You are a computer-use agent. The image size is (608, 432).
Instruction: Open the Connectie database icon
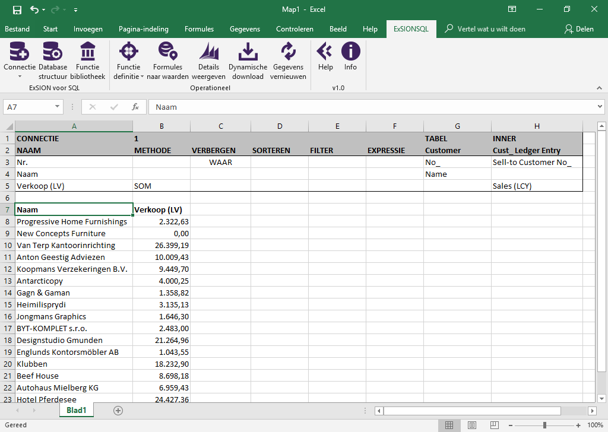pyautogui.click(x=19, y=52)
